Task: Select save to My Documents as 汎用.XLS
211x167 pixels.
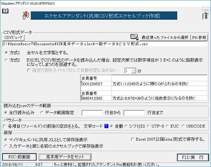Action: point(6,140)
